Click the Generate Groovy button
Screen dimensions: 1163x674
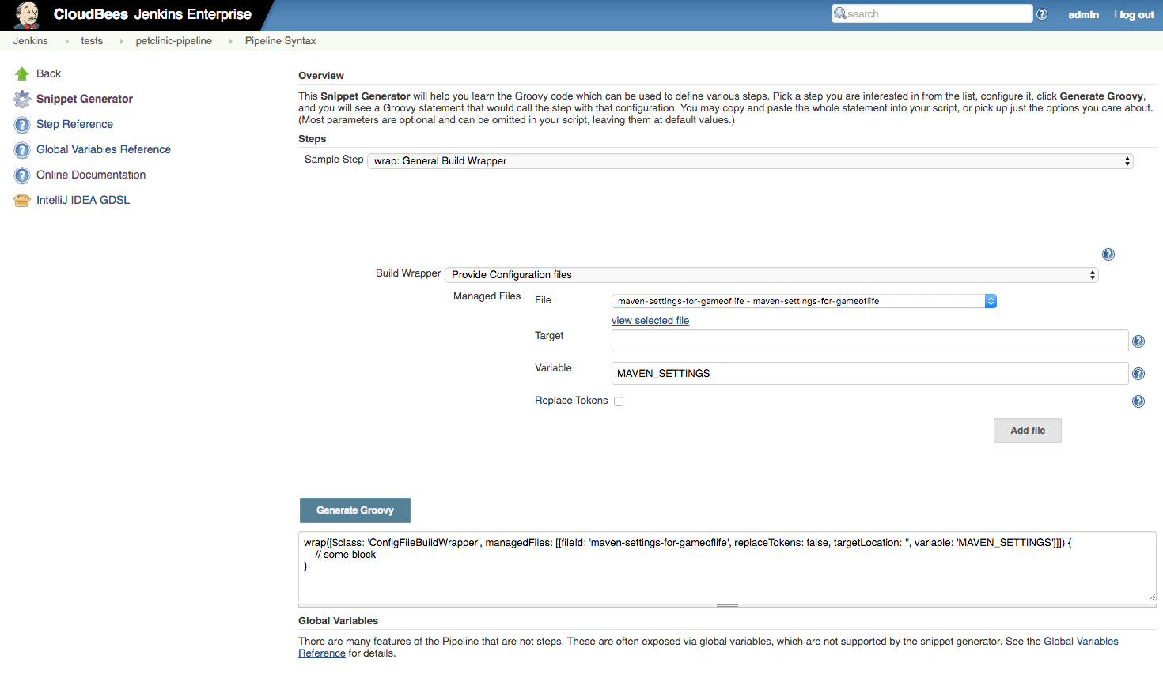(354, 510)
